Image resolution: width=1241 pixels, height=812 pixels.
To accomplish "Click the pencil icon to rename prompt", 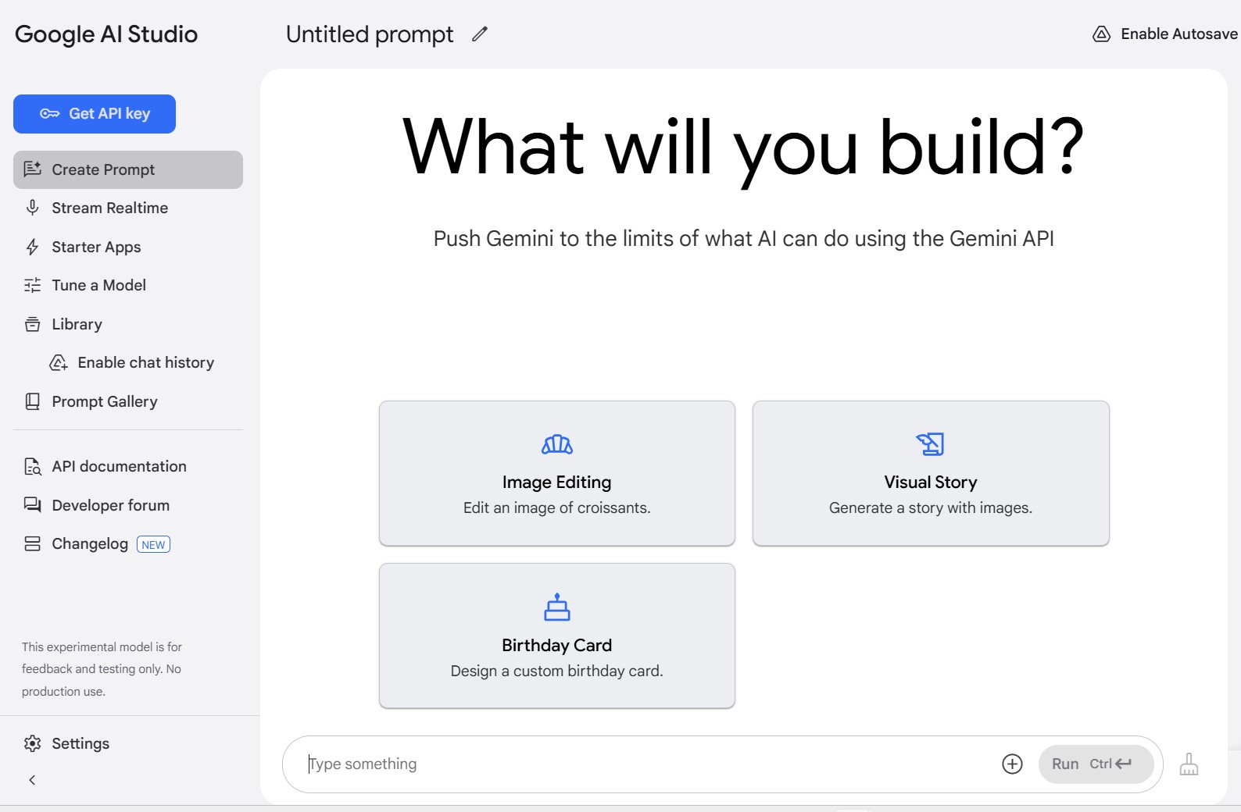I will pyautogui.click(x=480, y=34).
